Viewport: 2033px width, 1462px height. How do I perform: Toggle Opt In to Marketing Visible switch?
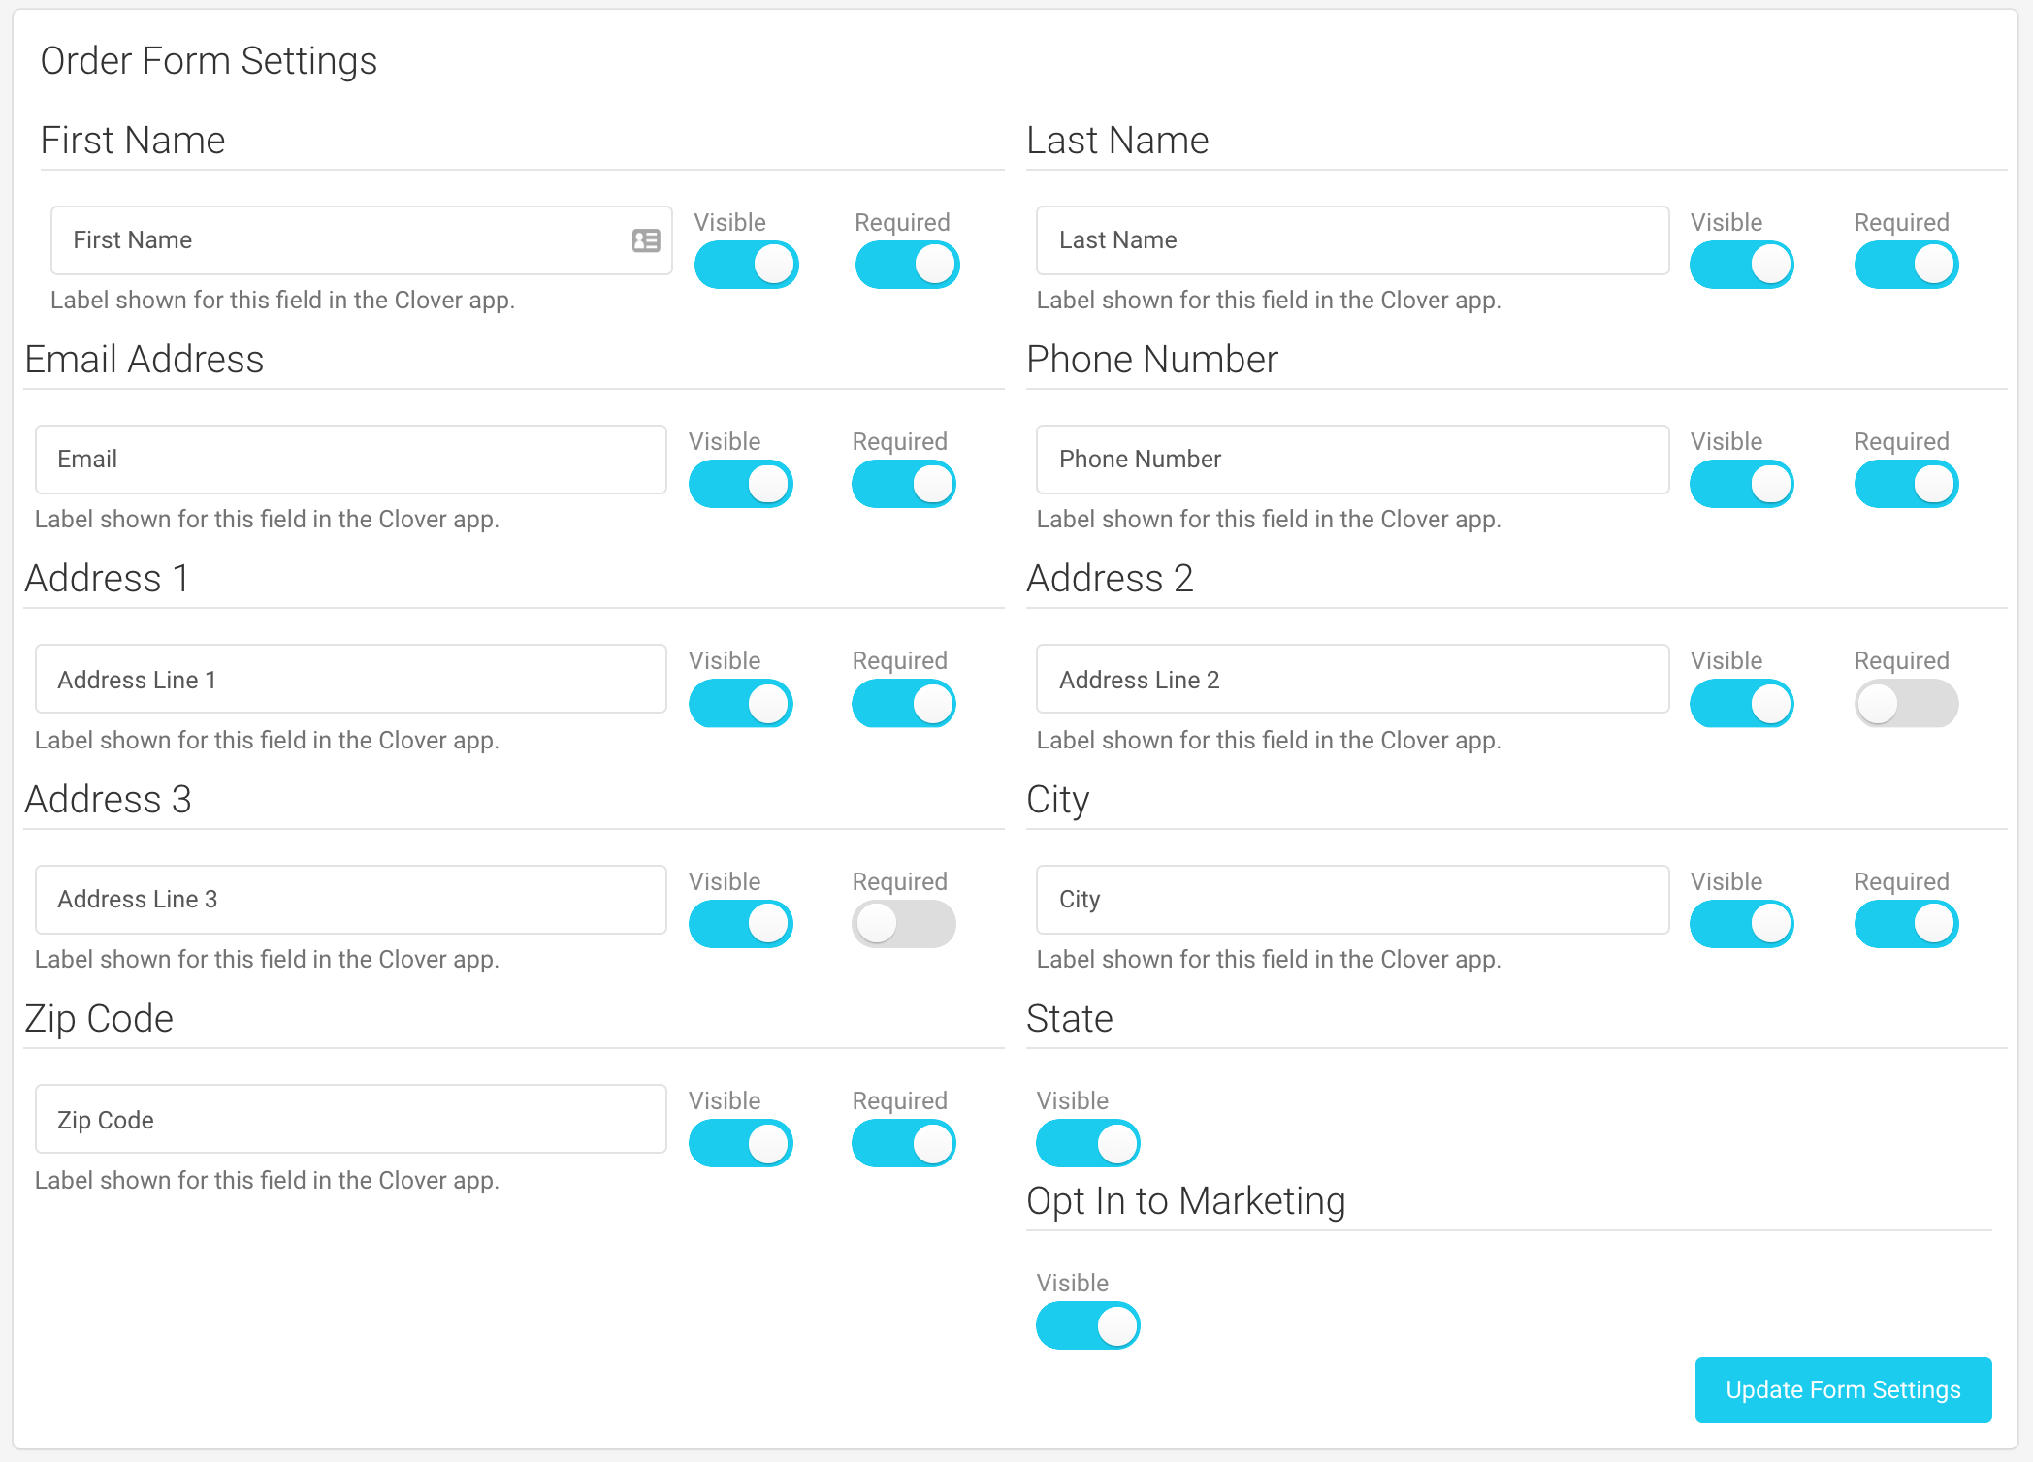click(x=1087, y=1325)
